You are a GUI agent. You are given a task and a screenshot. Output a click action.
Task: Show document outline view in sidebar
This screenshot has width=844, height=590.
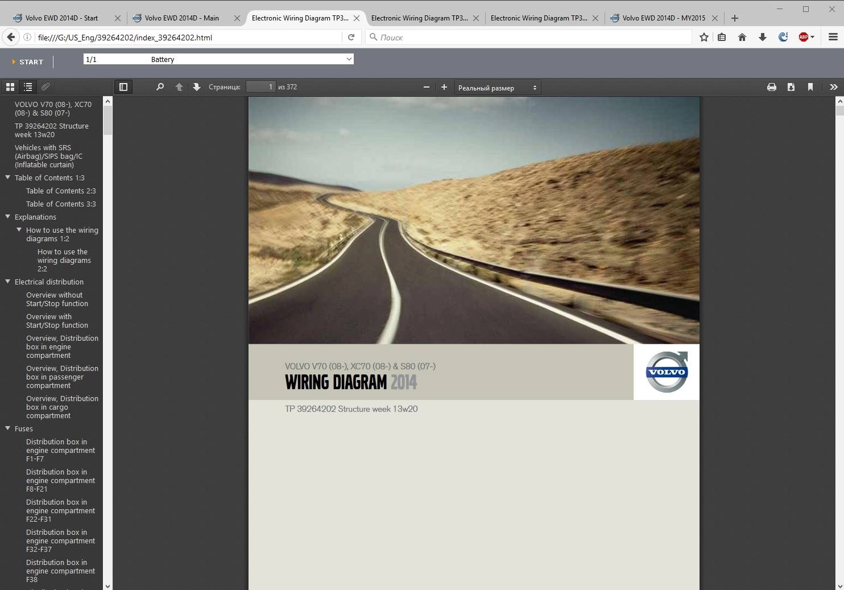28,87
